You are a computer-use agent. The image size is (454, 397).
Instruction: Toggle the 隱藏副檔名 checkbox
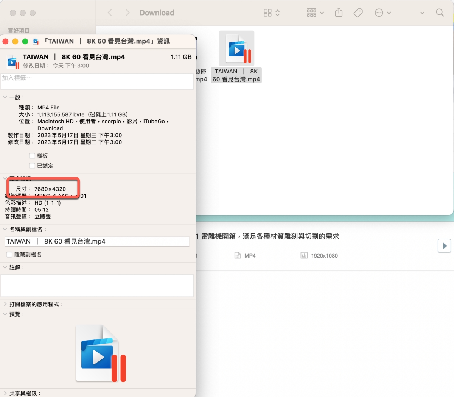pyautogui.click(x=9, y=255)
